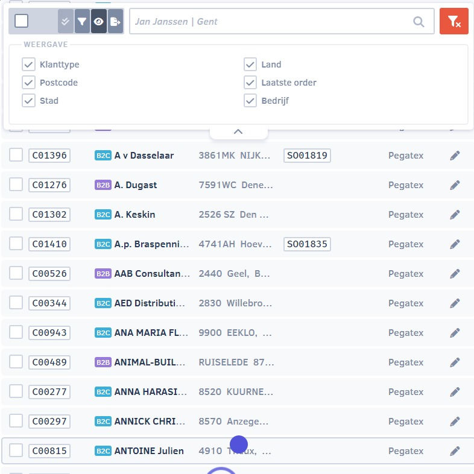Edit ANTOINE Julien with the pencil icon
The width and height of the screenshot is (474, 474).
point(455,451)
